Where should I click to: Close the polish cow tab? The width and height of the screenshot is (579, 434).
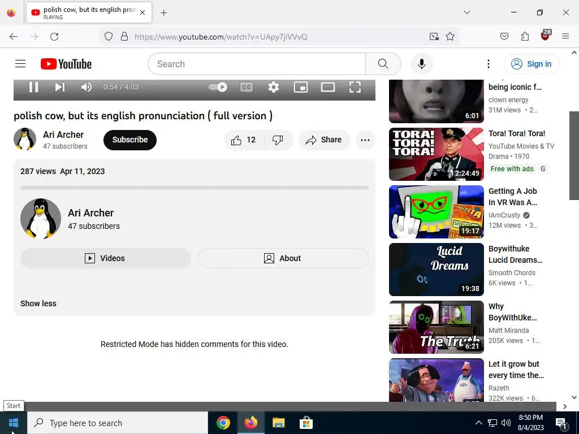pyautogui.click(x=142, y=12)
